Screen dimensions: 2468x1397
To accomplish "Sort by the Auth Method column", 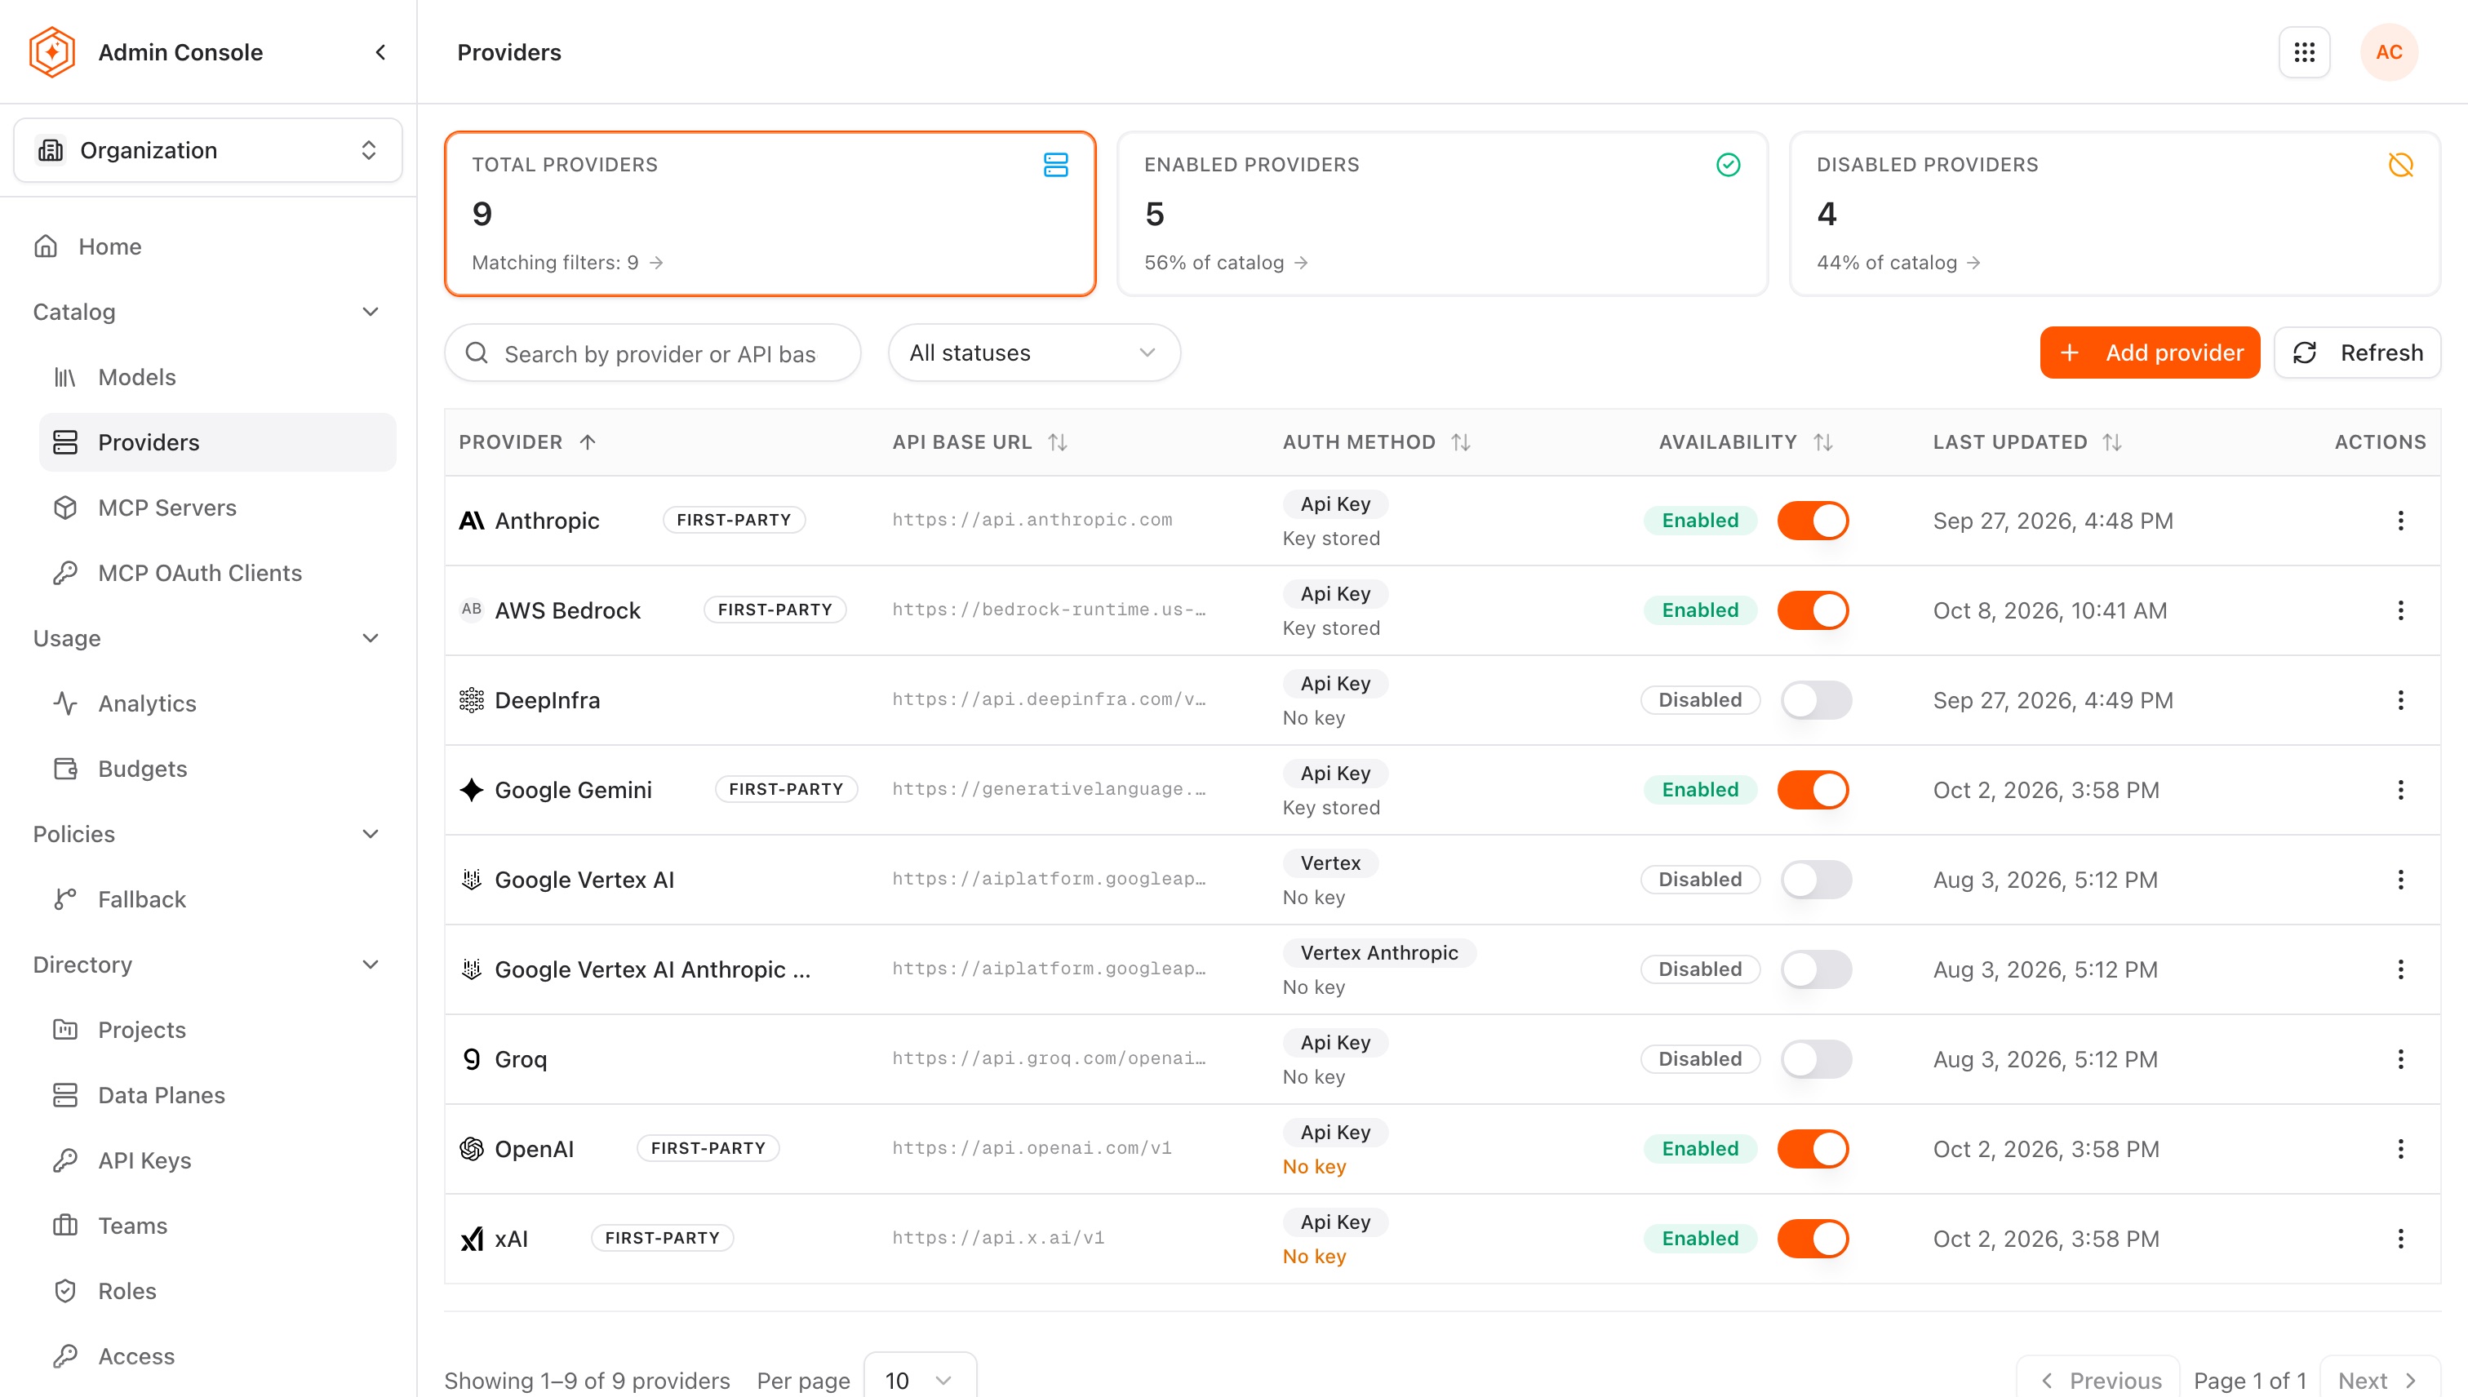I will pyautogui.click(x=1459, y=441).
